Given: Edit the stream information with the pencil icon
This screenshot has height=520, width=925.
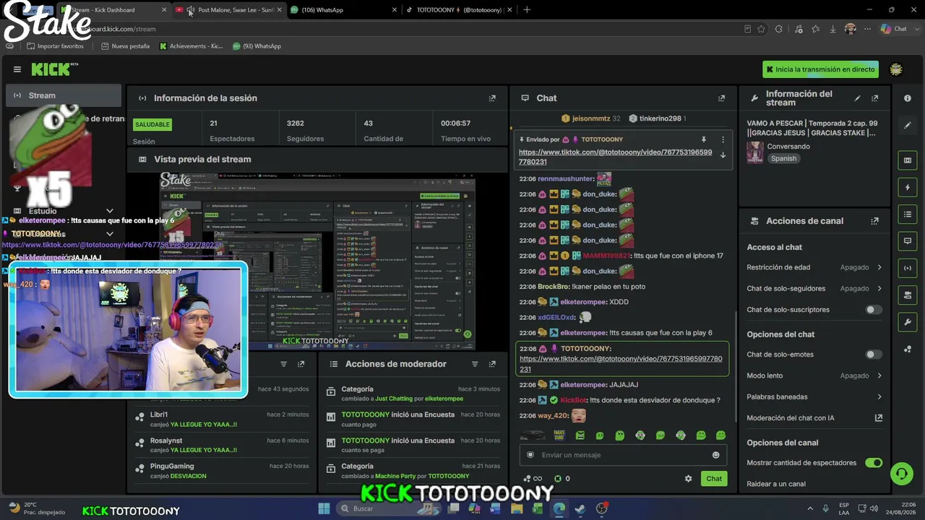Looking at the screenshot, I should 858,98.
